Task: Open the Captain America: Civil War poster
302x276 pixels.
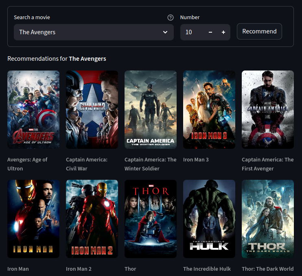Action: coord(92,110)
